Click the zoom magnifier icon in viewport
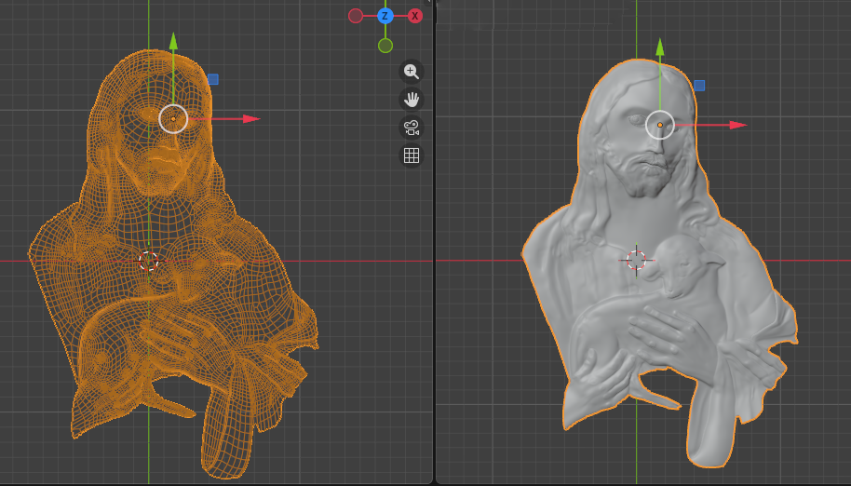This screenshot has width=851, height=486. click(412, 72)
